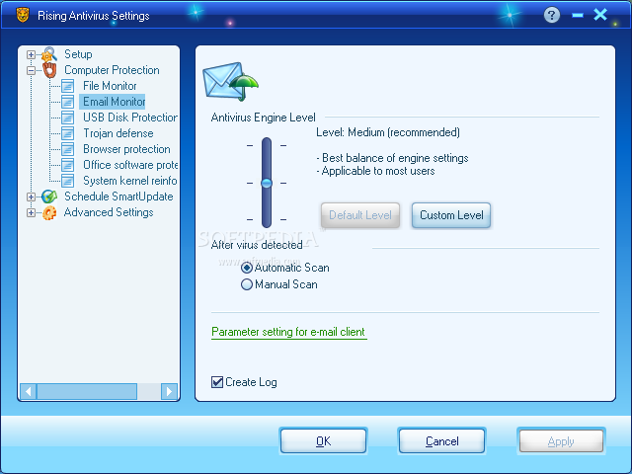Viewport: 632px width, 474px height.
Task: Click the tree scrollbar left arrow
Action: 29,391
